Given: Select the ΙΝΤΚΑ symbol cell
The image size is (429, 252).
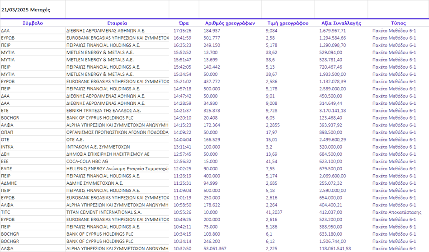Looking at the screenshot, I should tap(7, 147).
